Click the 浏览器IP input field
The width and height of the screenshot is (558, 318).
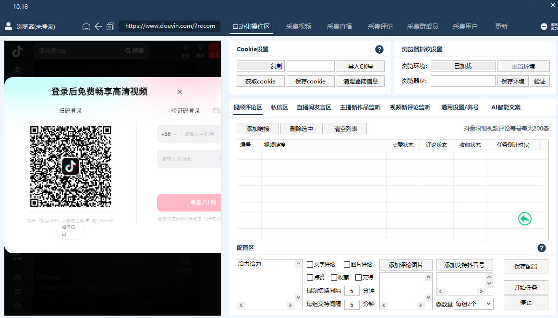pos(463,81)
